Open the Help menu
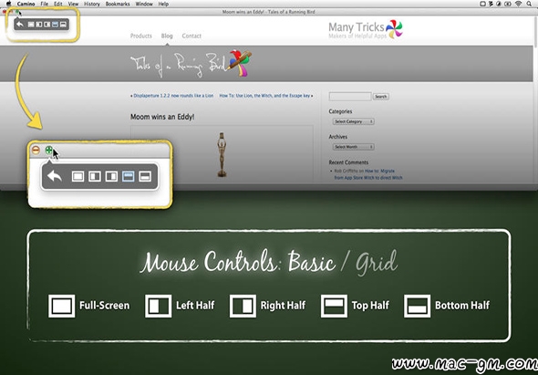The image size is (538, 375). coord(163,4)
